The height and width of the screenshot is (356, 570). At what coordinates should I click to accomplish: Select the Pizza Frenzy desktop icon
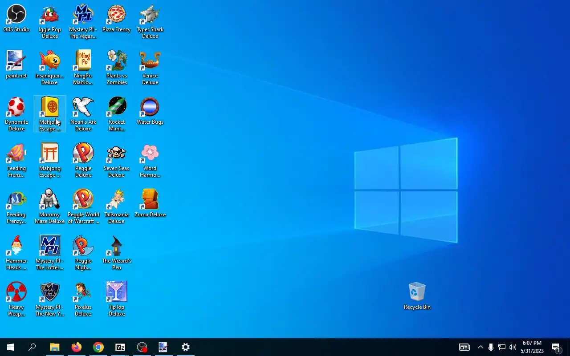(117, 19)
